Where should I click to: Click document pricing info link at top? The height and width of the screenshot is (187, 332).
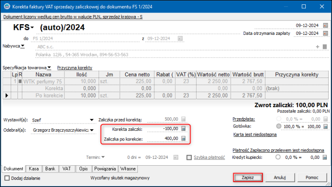pos(73,16)
